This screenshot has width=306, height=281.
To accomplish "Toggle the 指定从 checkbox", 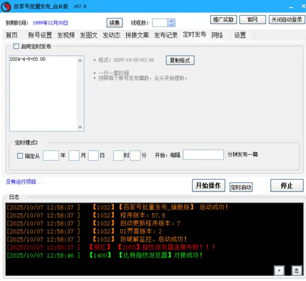I will tap(20, 156).
